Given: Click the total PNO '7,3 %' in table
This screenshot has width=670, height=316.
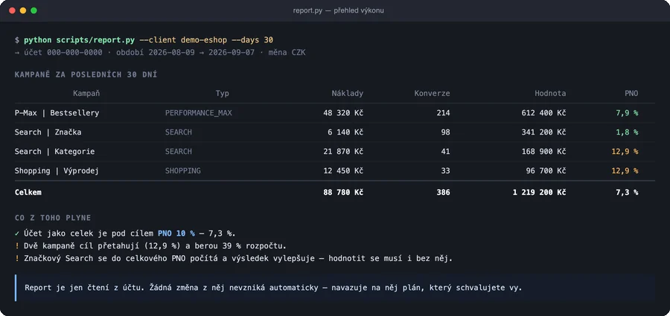Looking at the screenshot, I should tap(628, 192).
